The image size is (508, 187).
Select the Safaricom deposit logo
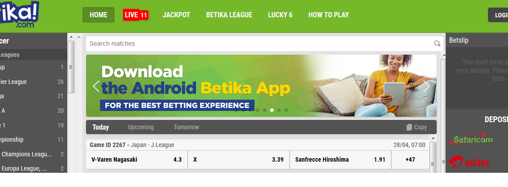coord(471,139)
